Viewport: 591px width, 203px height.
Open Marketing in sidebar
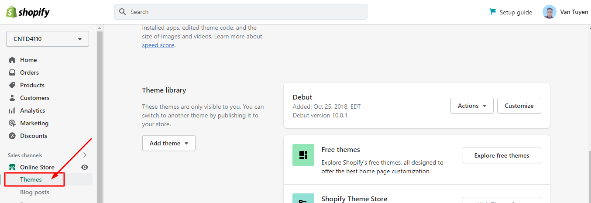click(34, 123)
